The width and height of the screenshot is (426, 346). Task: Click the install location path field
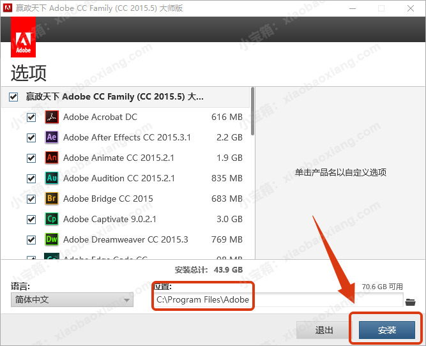(x=278, y=300)
